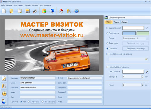The image size is (151, 109).
Task: Click the Цвет рамки white color swatch
Action: click(133, 72)
